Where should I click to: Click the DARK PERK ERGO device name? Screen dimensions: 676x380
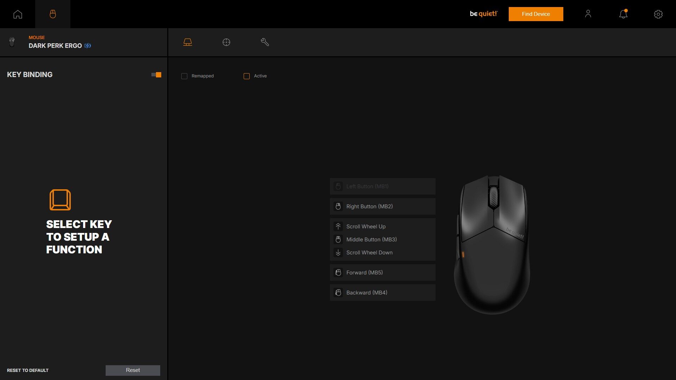[x=55, y=46]
